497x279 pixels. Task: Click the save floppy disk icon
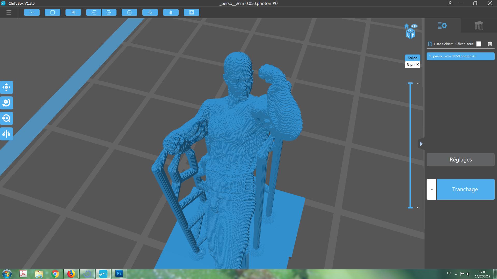[x=53, y=12]
